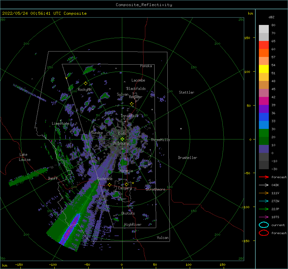Click the Sylvan label

click(x=123, y=94)
